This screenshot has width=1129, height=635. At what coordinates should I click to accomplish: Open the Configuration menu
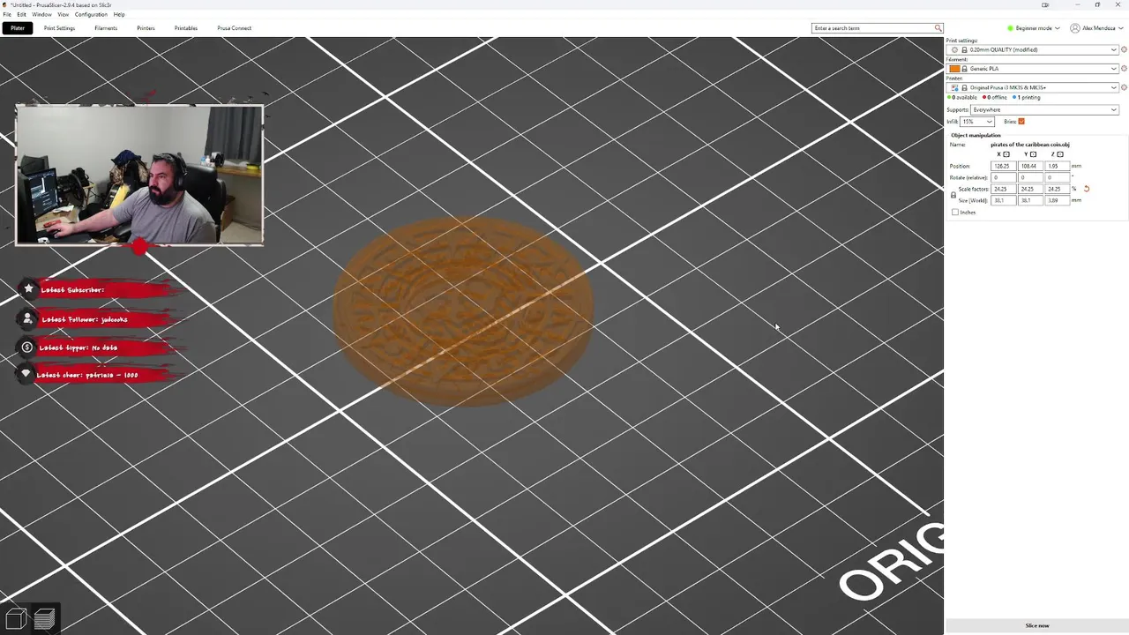(91, 14)
